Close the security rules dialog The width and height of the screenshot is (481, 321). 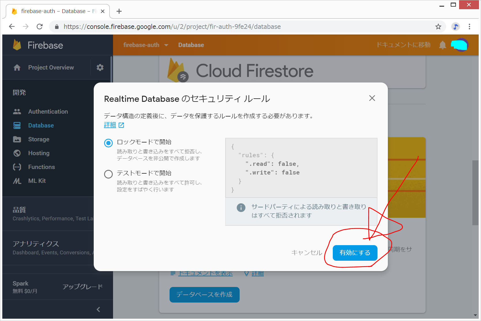point(372,98)
